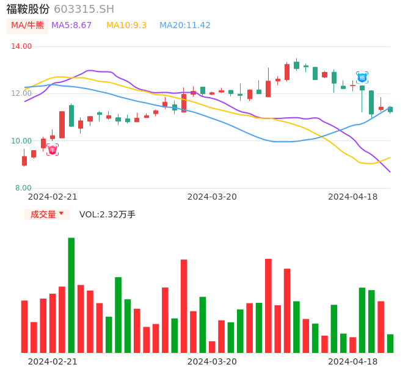Click the last green volume bar on right
Screen dimensions: 419x370
point(390,343)
